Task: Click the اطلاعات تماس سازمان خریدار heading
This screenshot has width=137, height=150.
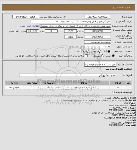Action: coord(120,98)
